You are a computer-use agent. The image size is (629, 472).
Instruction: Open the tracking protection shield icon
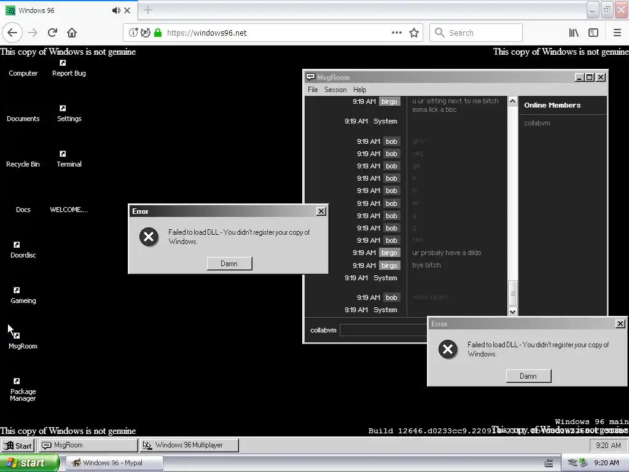pos(146,33)
